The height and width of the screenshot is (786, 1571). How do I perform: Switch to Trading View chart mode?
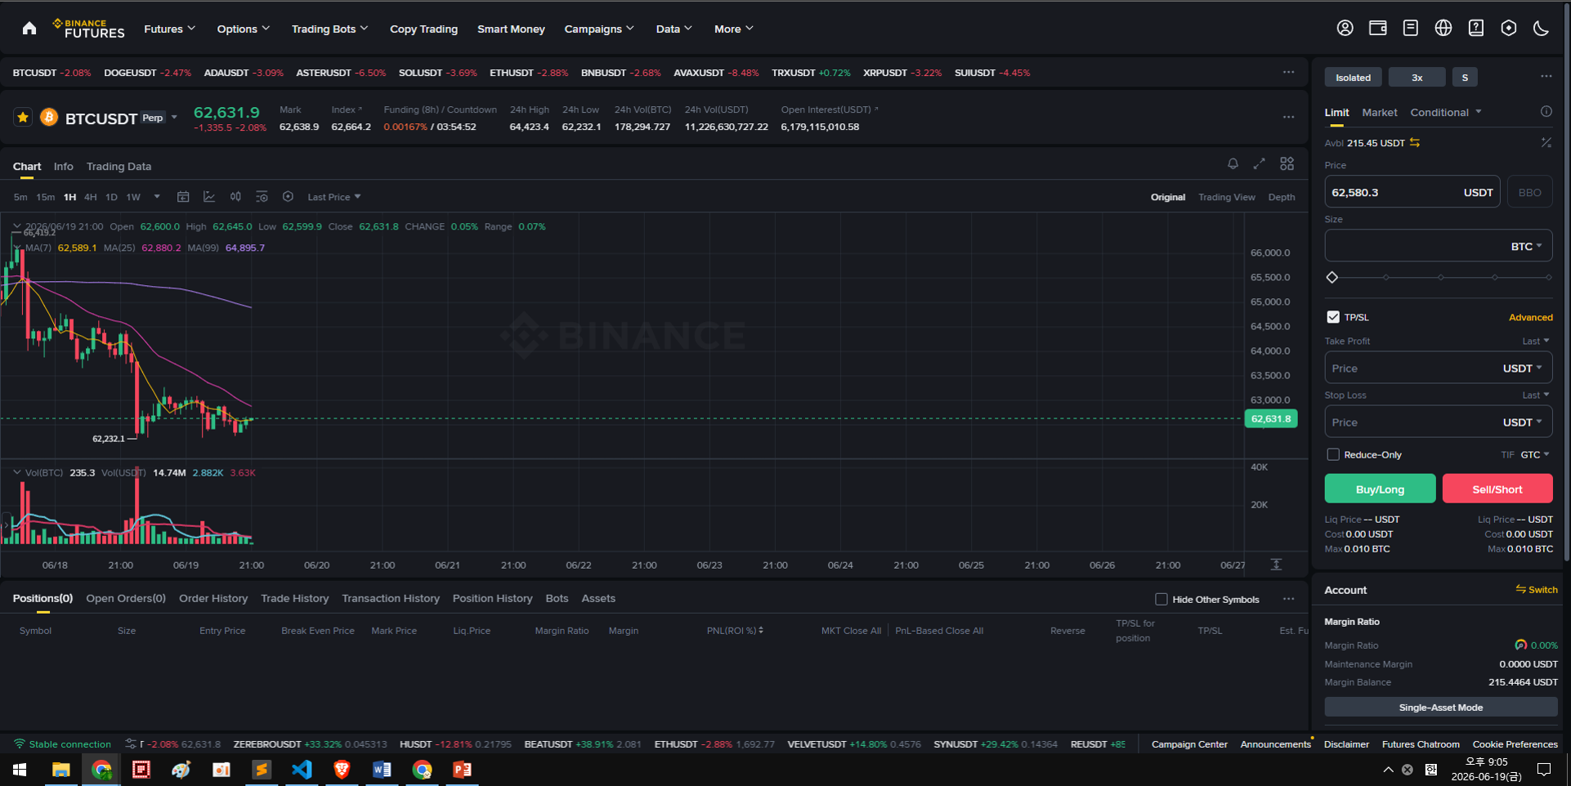tap(1226, 197)
